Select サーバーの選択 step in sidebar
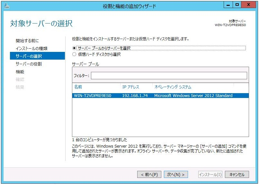This screenshot has width=259, height=185. (x=29, y=56)
